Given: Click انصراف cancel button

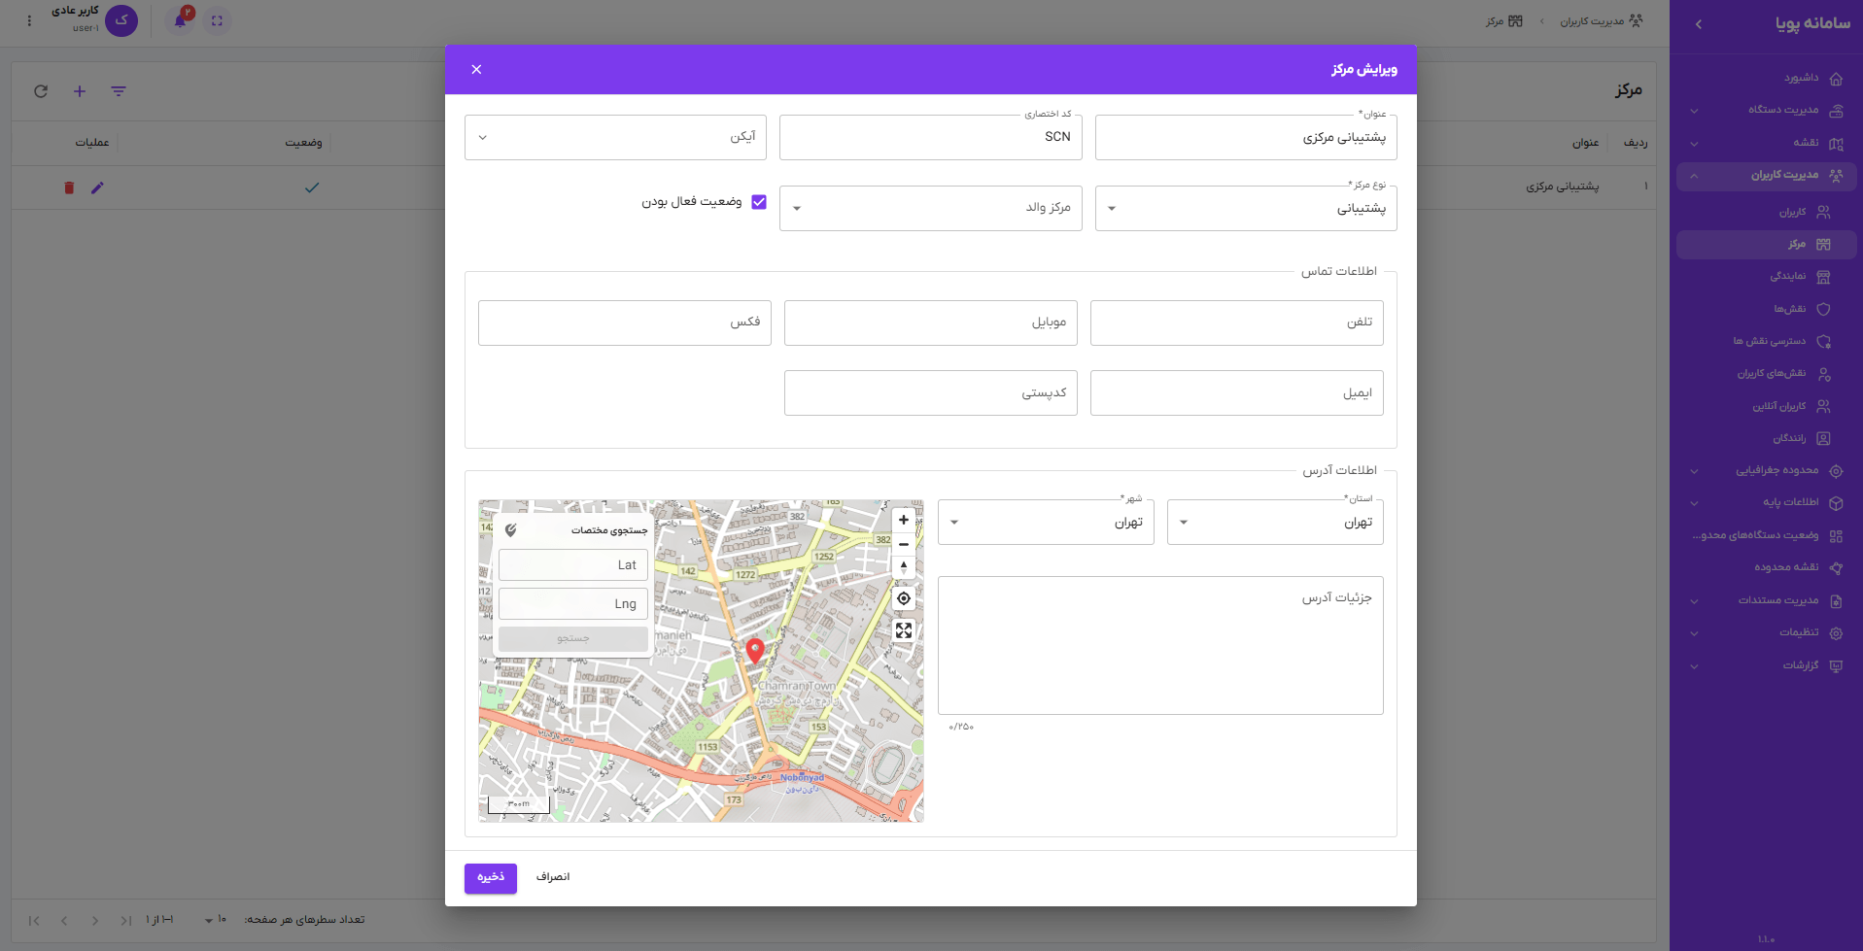Looking at the screenshot, I should tap(553, 877).
